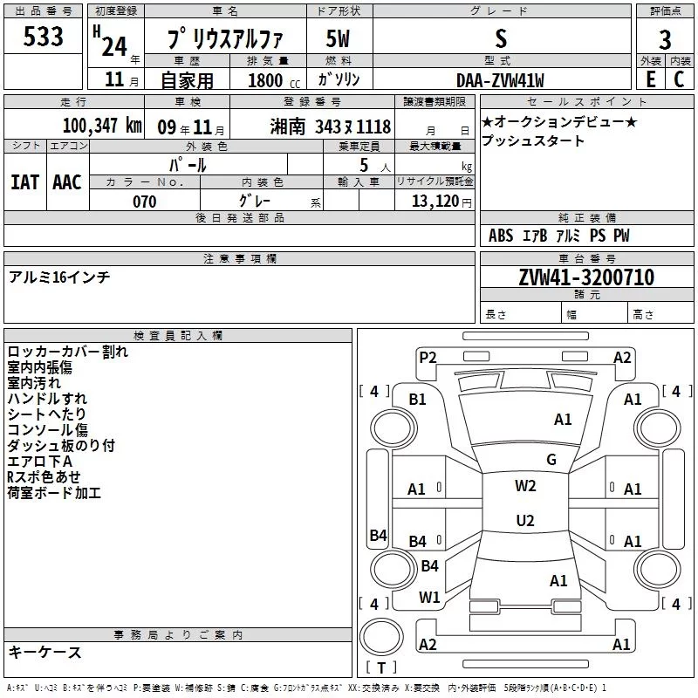Click the キーケース notice text

point(45,652)
